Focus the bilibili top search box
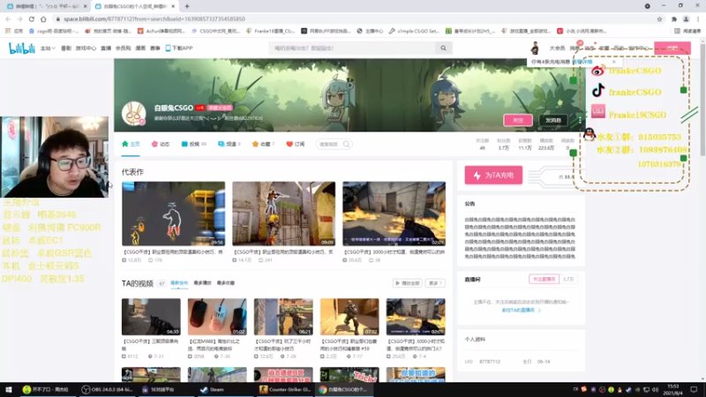This screenshot has height=397, width=706. pyautogui.click(x=352, y=49)
